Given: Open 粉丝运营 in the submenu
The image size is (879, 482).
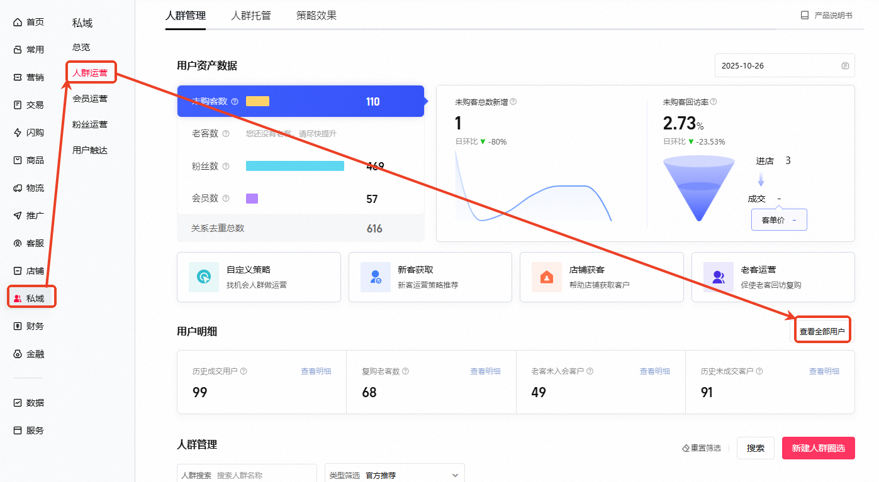Looking at the screenshot, I should tap(90, 124).
